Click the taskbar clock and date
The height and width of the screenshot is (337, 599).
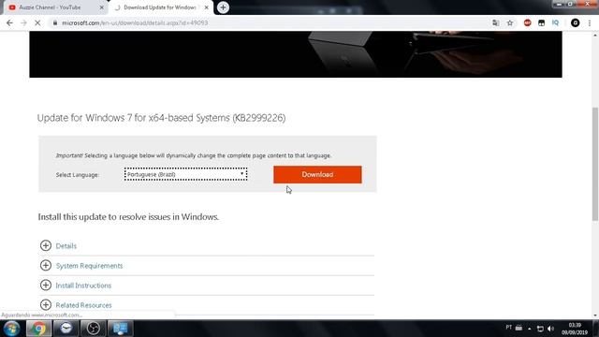[574, 329]
